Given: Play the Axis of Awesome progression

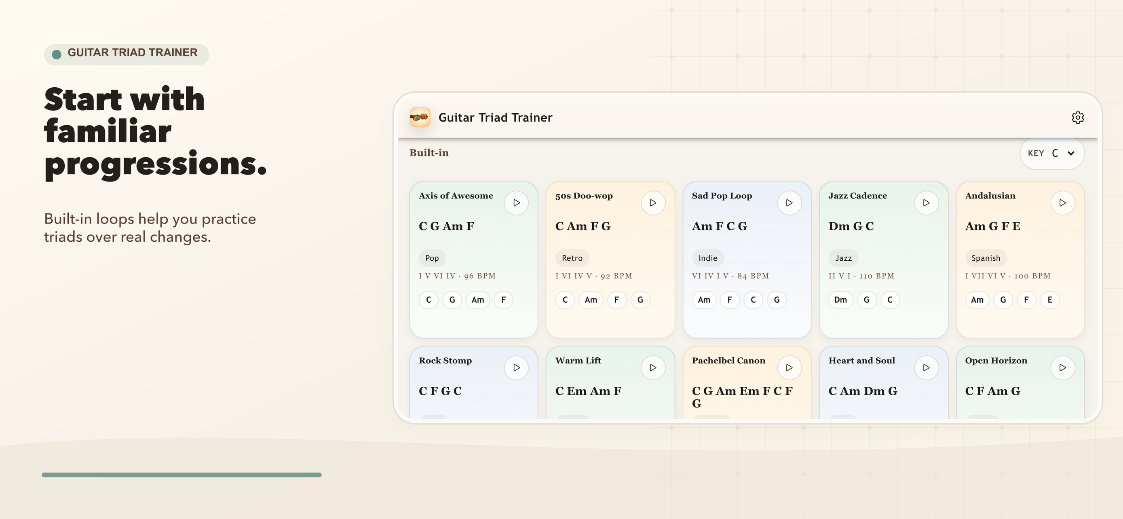Looking at the screenshot, I should click(x=516, y=203).
